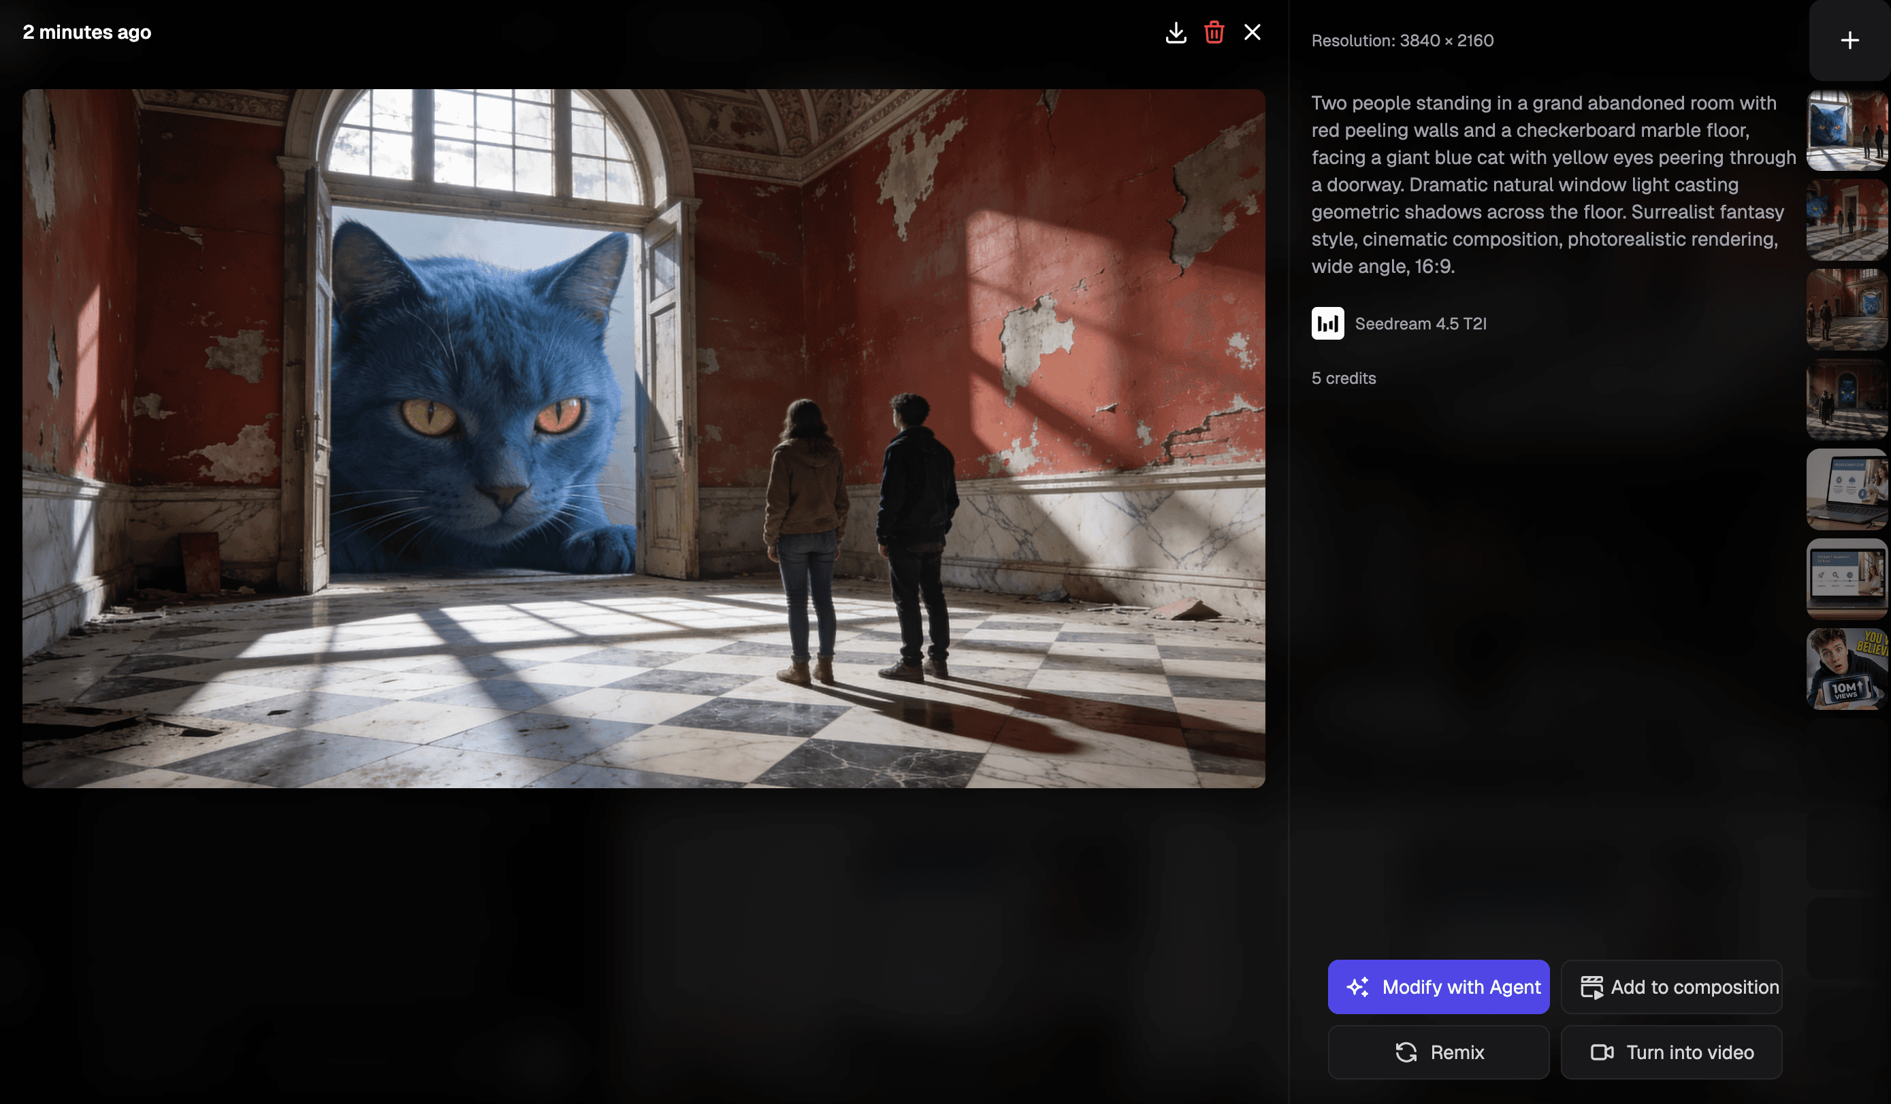
Task: Add image to composition
Action: pos(1670,986)
